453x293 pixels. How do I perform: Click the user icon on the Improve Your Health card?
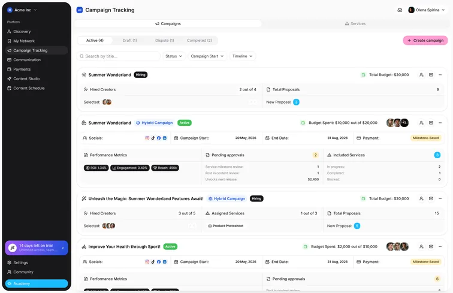click(421, 246)
